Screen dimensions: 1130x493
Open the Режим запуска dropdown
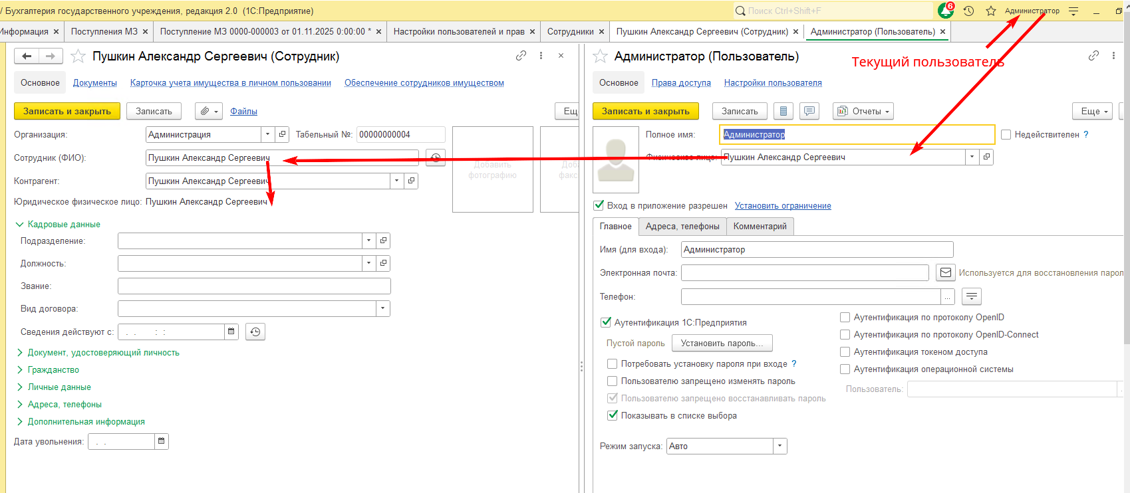tap(779, 446)
